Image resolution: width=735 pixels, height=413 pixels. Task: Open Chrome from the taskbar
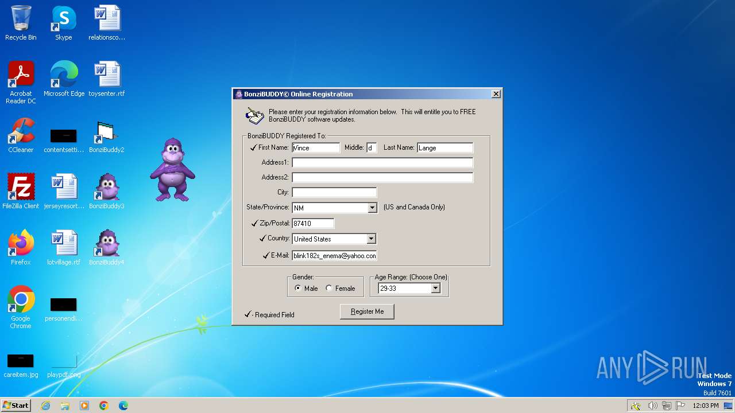tap(104, 406)
